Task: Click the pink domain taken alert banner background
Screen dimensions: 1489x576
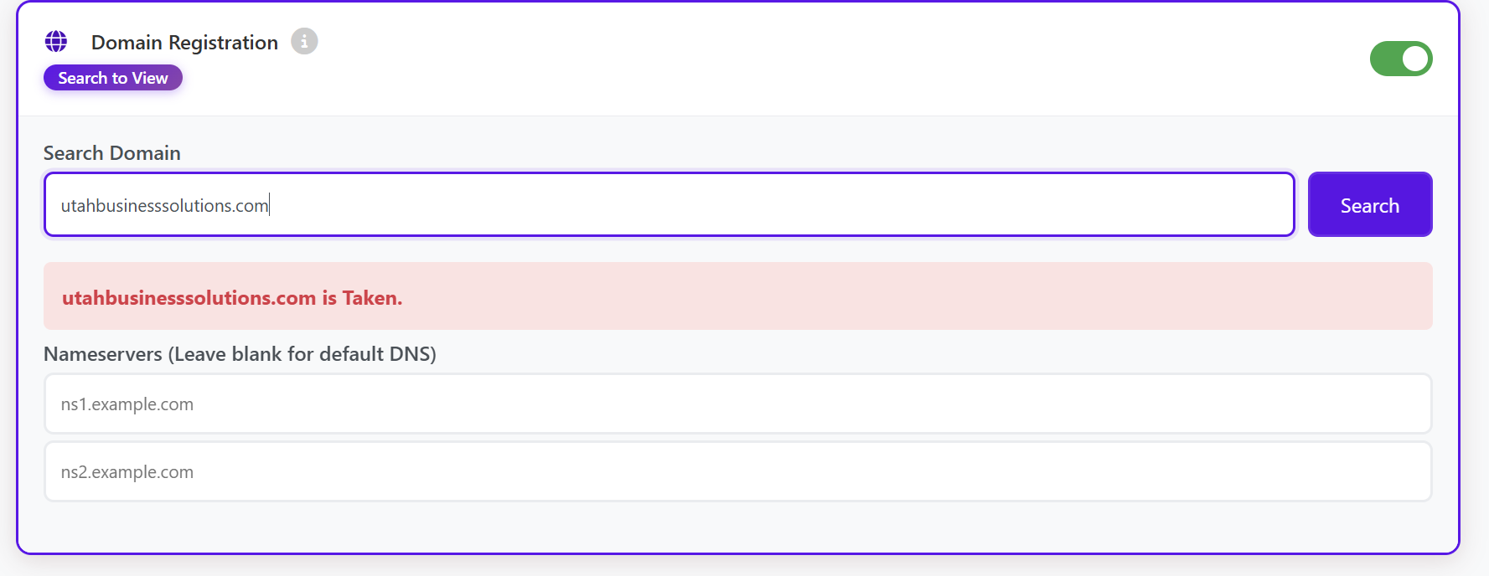Action: [922, 296]
